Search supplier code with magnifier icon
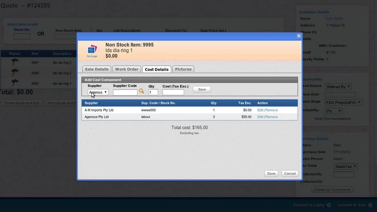377x212 pixels. pyautogui.click(x=141, y=91)
